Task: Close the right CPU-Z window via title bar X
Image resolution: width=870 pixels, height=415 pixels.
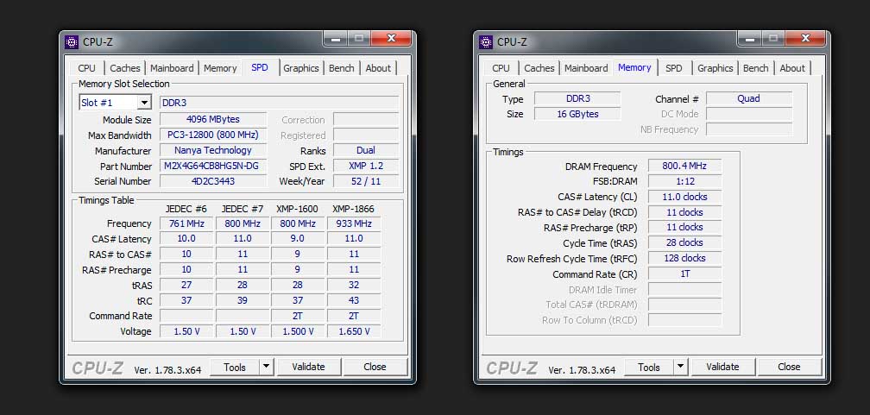Action: coord(806,38)
